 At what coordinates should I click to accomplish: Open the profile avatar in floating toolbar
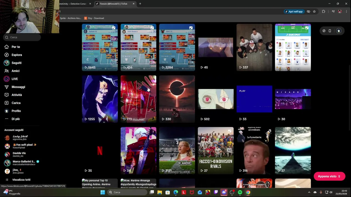[x=339, y=31]
